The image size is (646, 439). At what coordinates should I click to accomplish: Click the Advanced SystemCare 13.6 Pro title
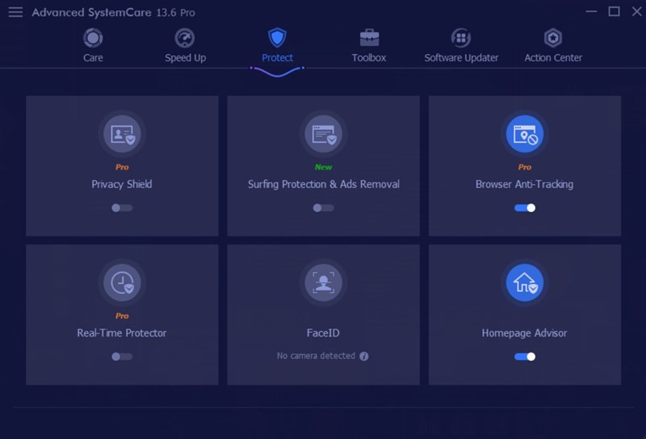click(113, 13)
